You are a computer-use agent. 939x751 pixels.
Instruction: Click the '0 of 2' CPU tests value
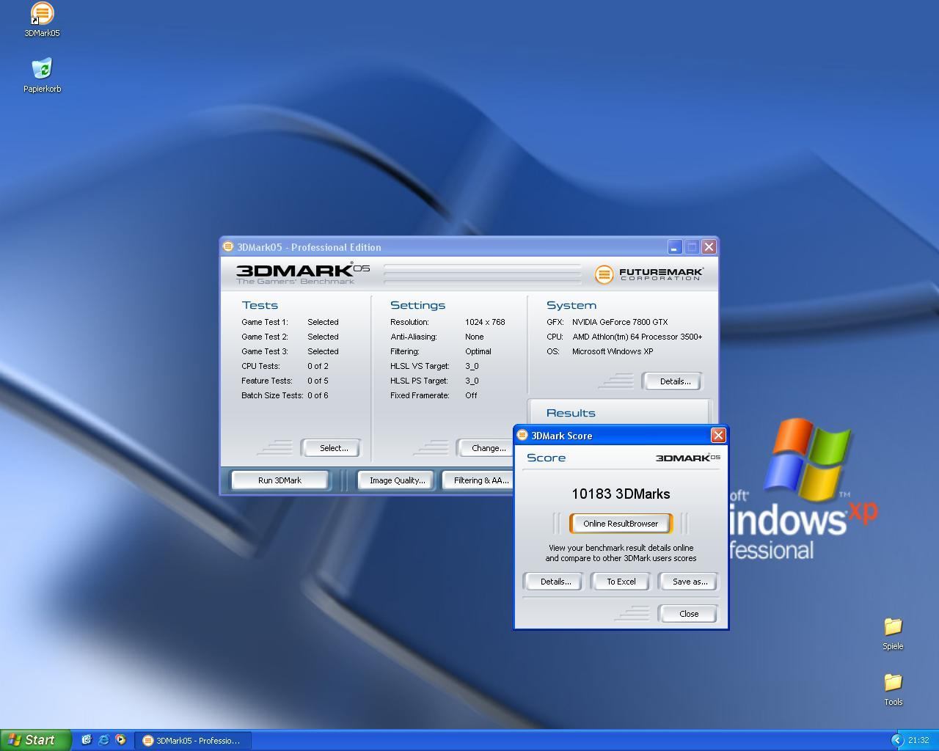click(x=318, y=366)
